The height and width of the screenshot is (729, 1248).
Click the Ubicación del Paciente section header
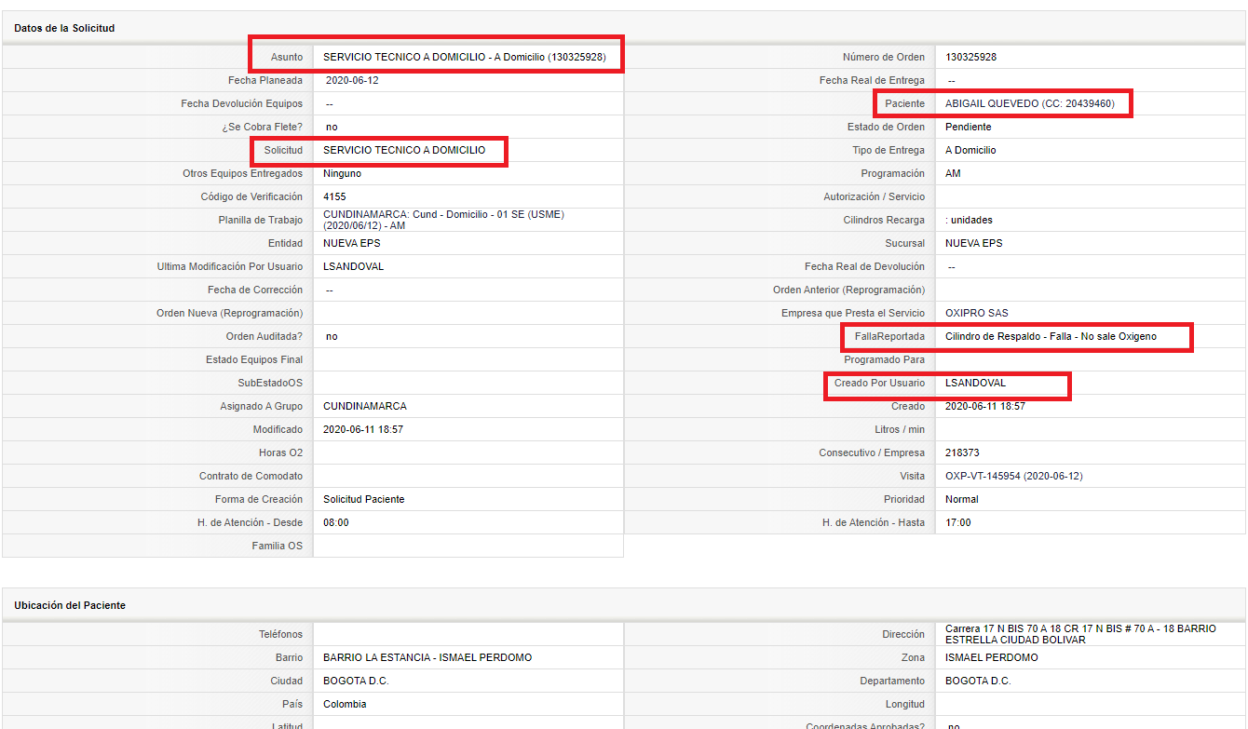[70, 605]
